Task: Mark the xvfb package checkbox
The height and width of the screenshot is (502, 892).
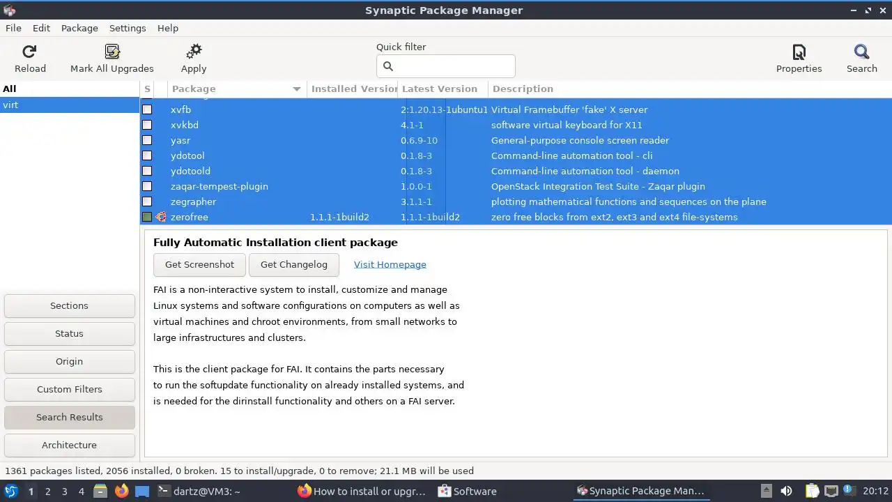Action: (147, 109)
